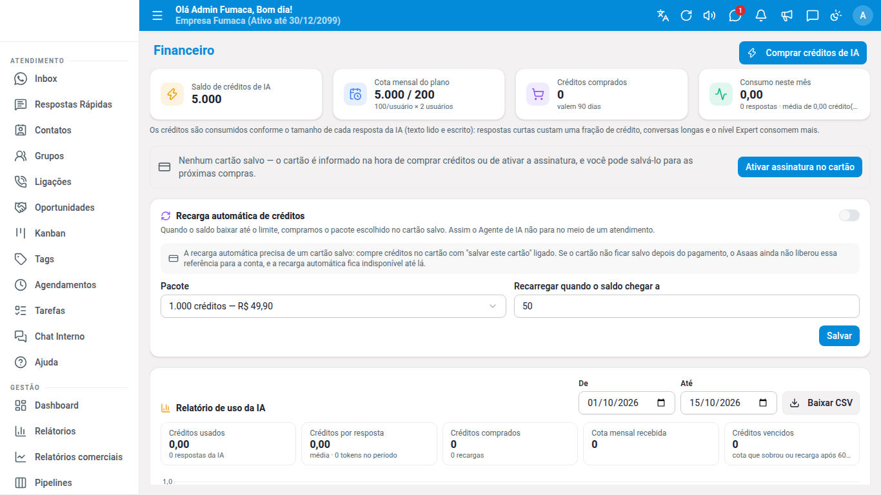The height and width of the screenshot is (495, 881).
Task: Click the De start date field
Action: click(627, 403)
